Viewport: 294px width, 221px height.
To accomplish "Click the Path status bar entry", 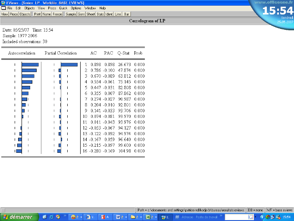I will (191, 210).
